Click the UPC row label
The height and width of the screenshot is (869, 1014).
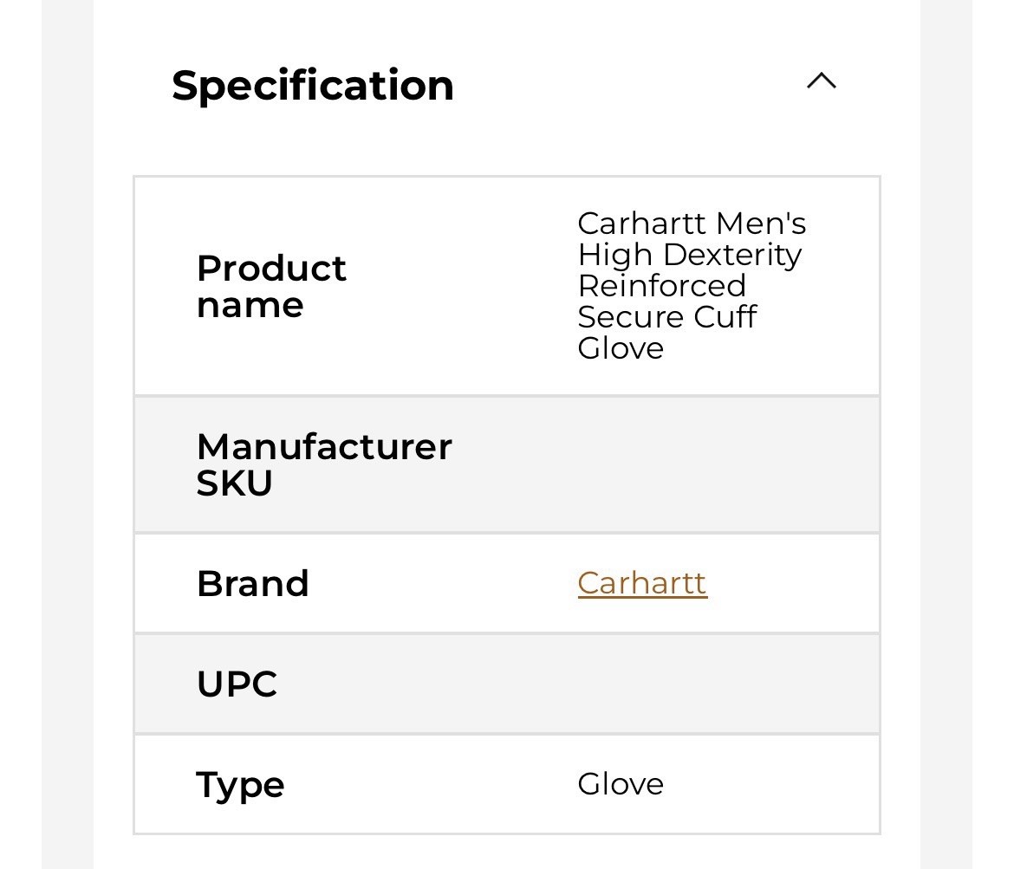237,684
